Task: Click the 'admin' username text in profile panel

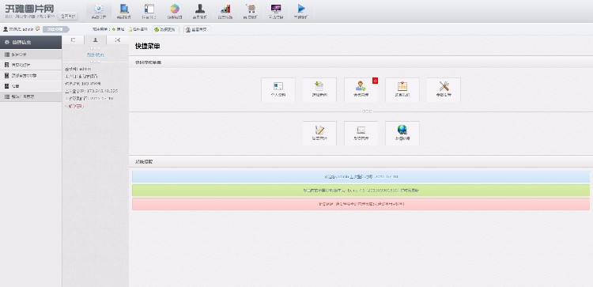Action: point(85,70)
